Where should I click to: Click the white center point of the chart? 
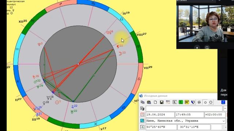[x=78, y=64]
